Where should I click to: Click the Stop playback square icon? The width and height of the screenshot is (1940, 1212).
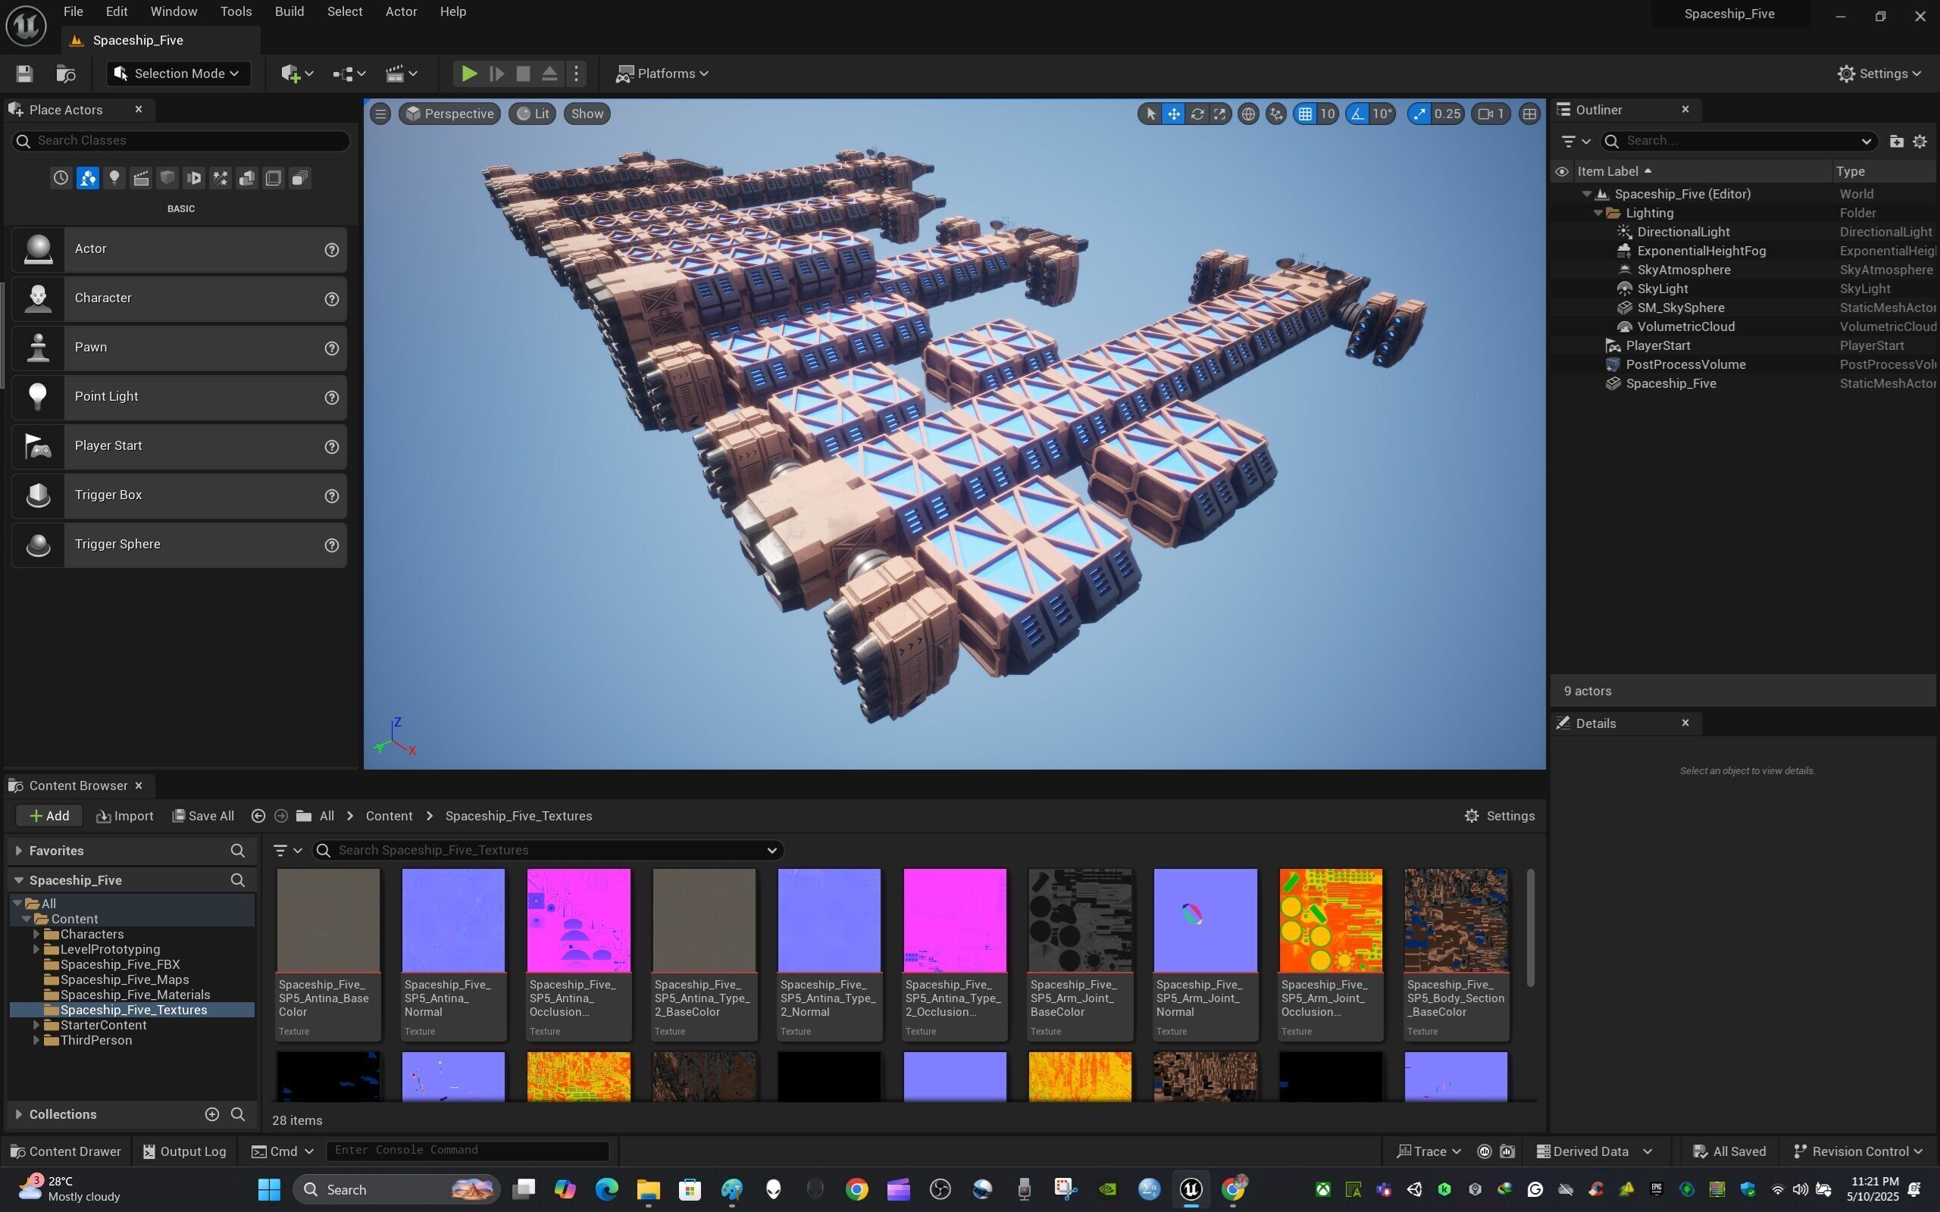(524, 73)
